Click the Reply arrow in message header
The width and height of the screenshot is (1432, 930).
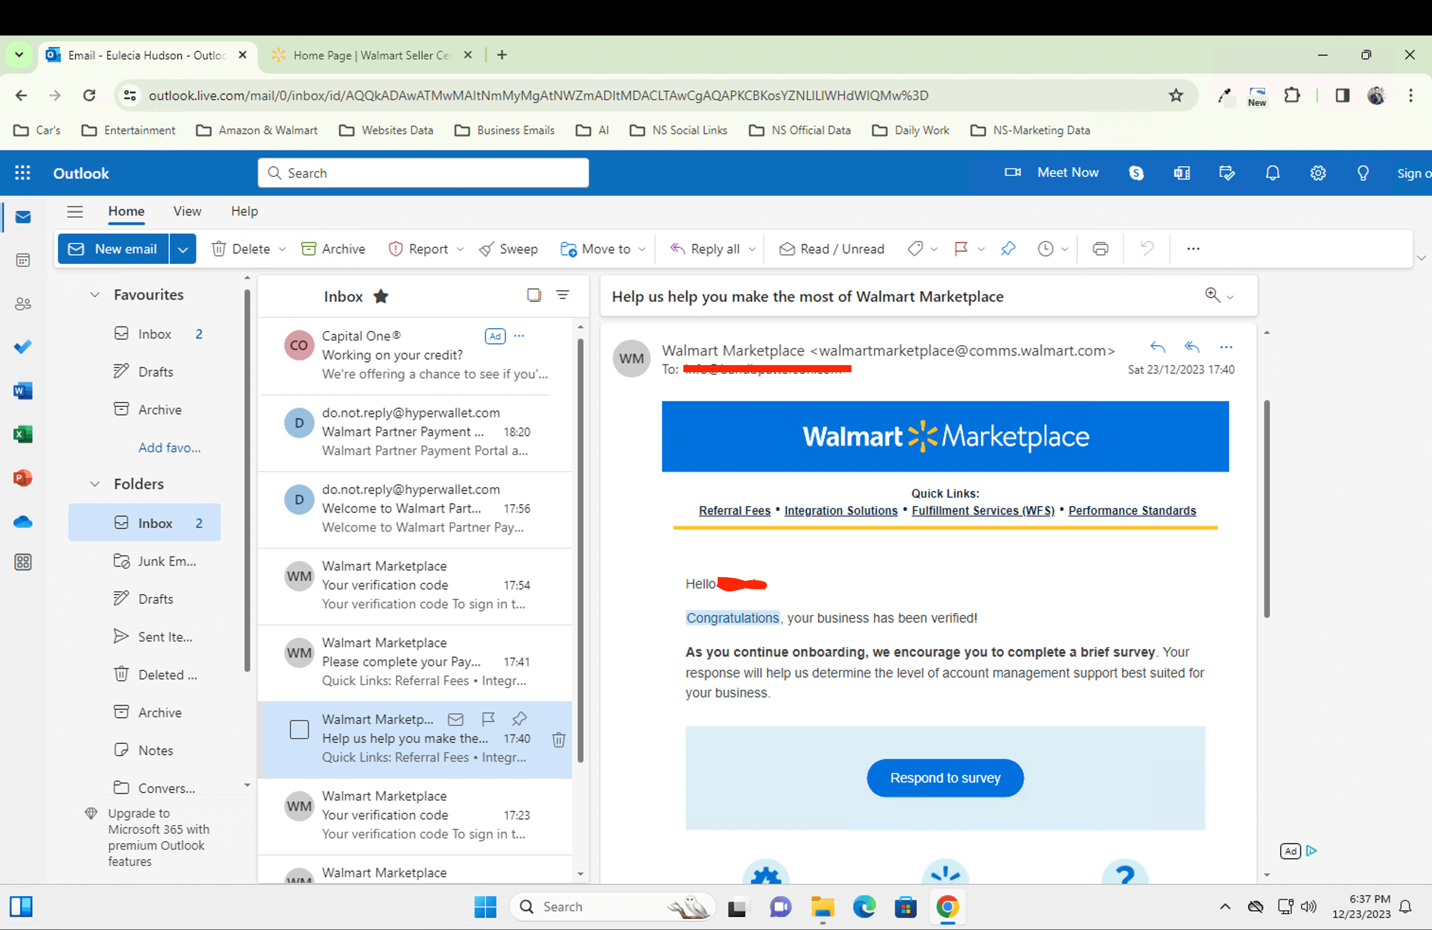(x=1157, y=347)
